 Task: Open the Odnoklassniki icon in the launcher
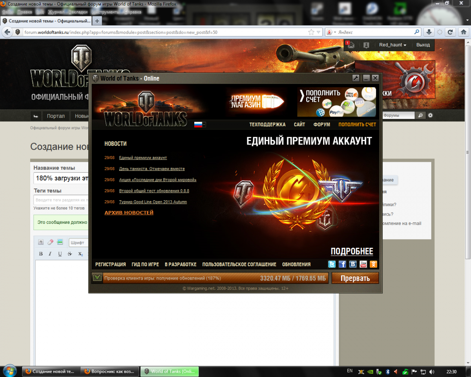pyautogui.click(x=374, y=264)
